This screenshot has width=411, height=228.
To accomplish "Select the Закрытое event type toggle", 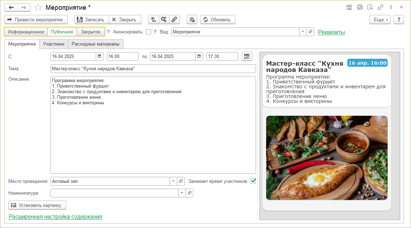I will pos(91,32).
